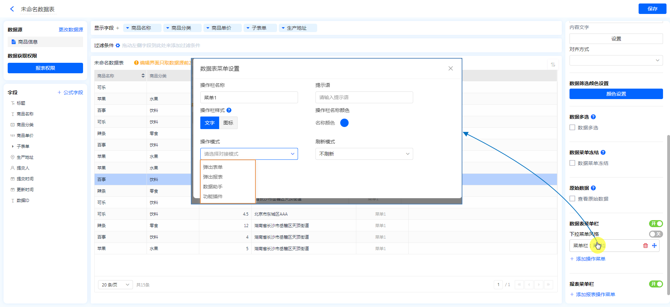Delete 菜单栏 item with red trash icon
670x307 pixels.
pos(645,246)
